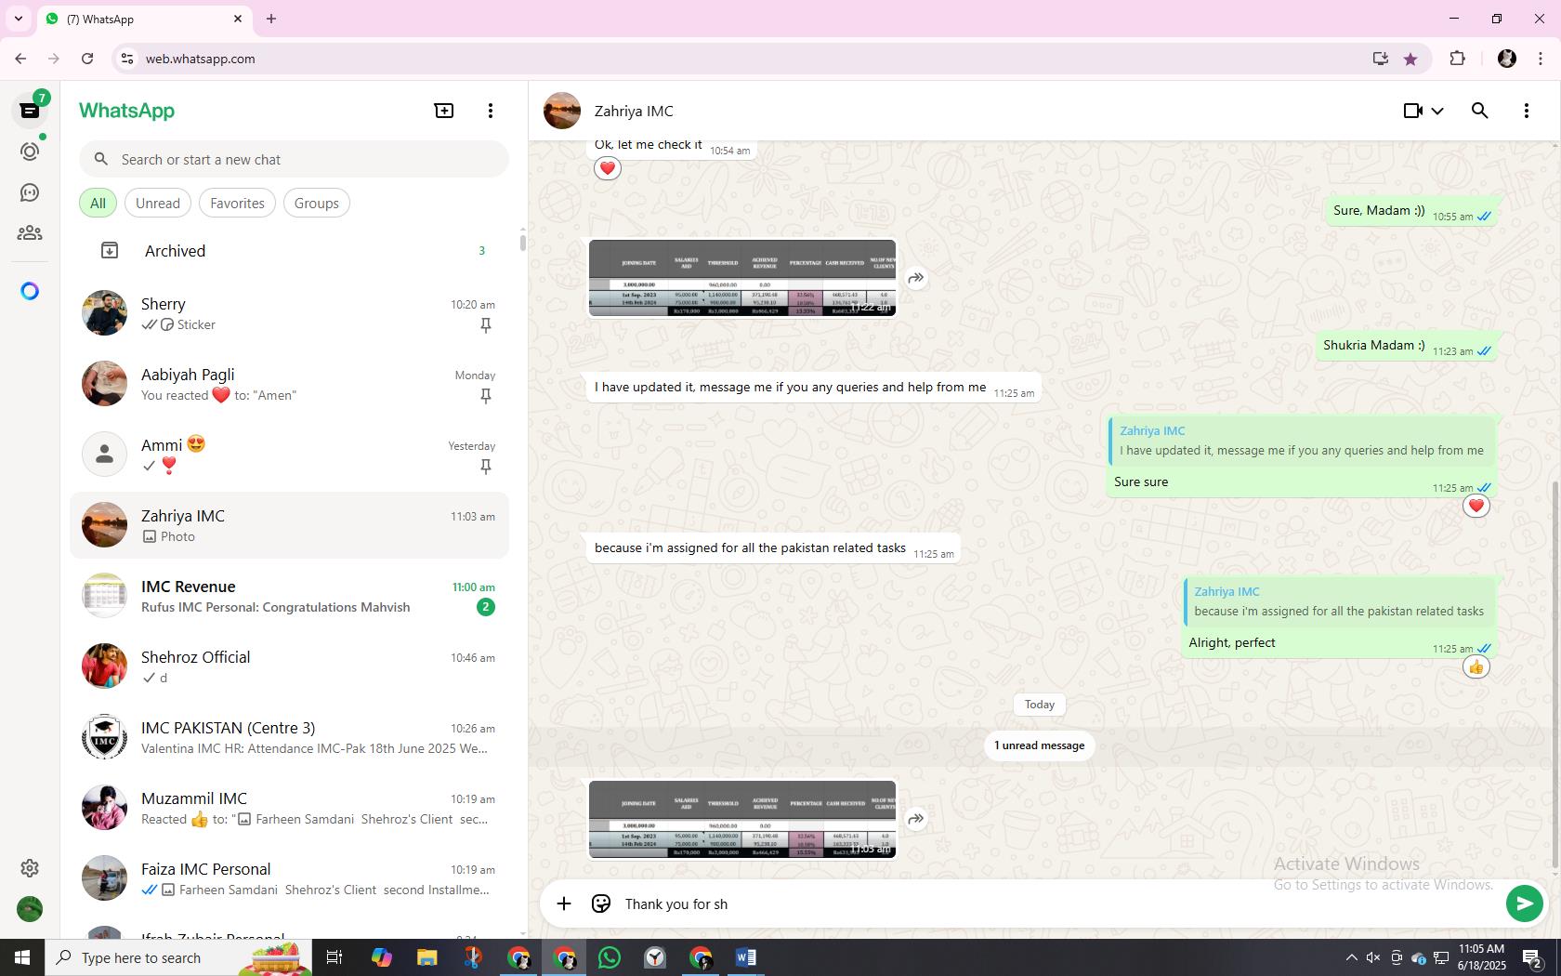The height and width of the screenshot is (976, 1561).
Task: Open the Communities icon in sidebar
Action: (30, 233)
